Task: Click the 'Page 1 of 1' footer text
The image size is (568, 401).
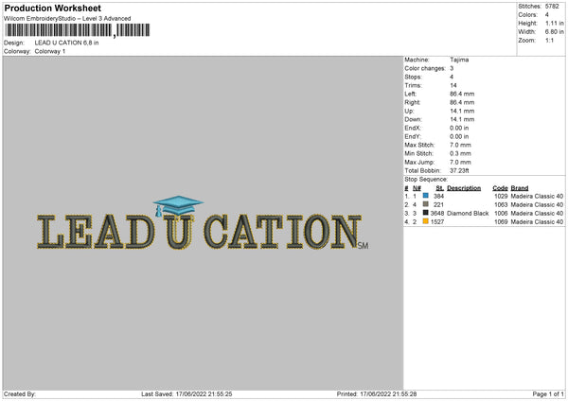Action: (x=548, y=394)
